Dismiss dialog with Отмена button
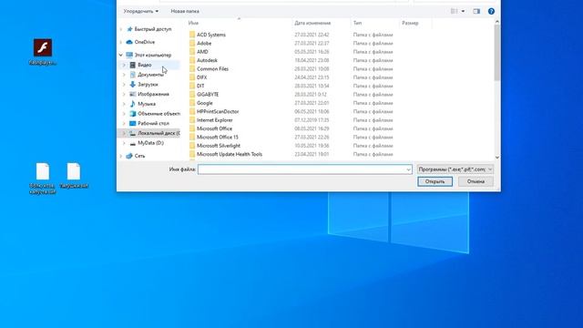The width and height of the screenshot is (583, 328). pos(476,181)
